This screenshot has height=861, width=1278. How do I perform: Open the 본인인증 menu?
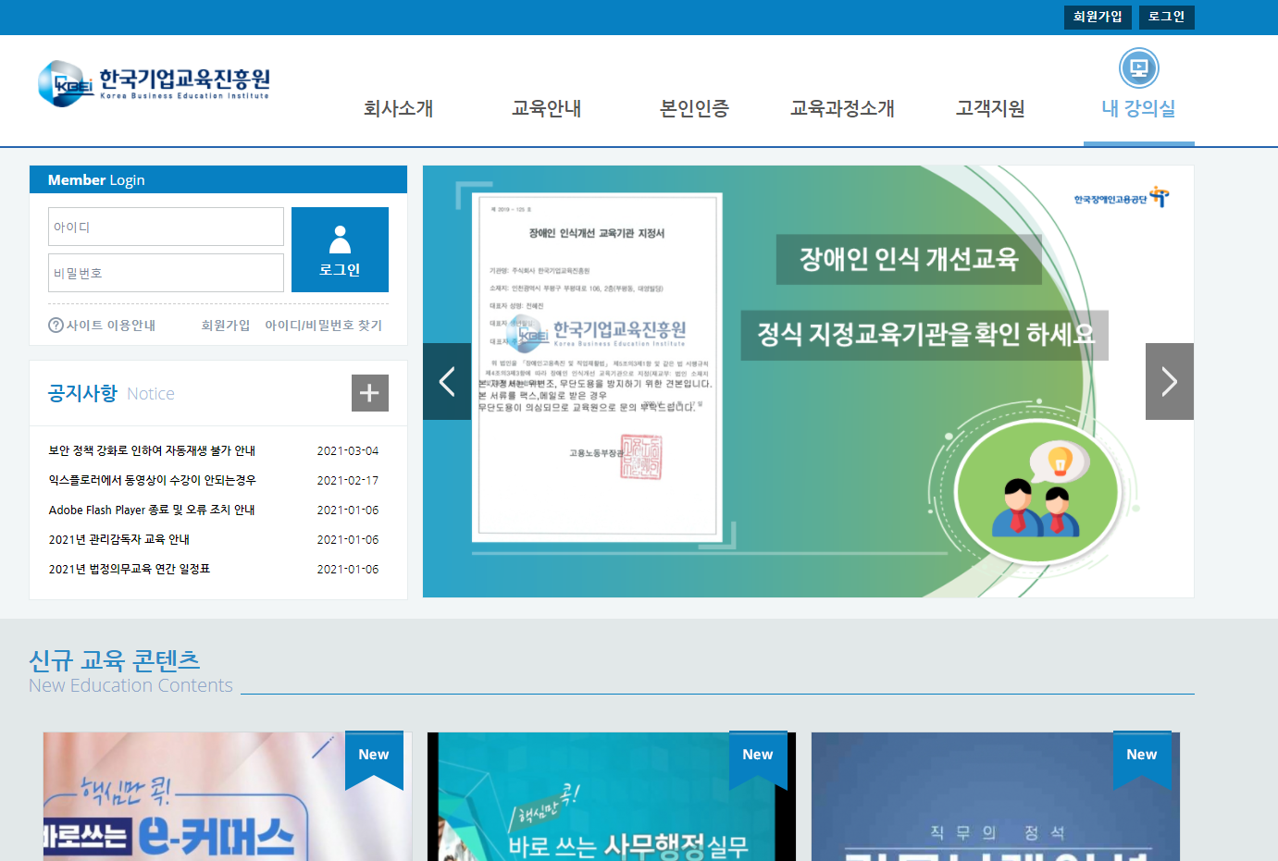(x=695, y=108)
